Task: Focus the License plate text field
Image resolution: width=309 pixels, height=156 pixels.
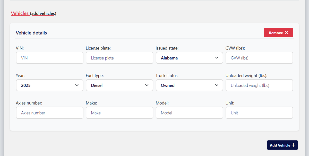Action: 119,58
